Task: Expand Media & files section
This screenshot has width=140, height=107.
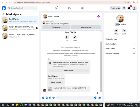Action: pyautogui.click(x=120, y=49)
